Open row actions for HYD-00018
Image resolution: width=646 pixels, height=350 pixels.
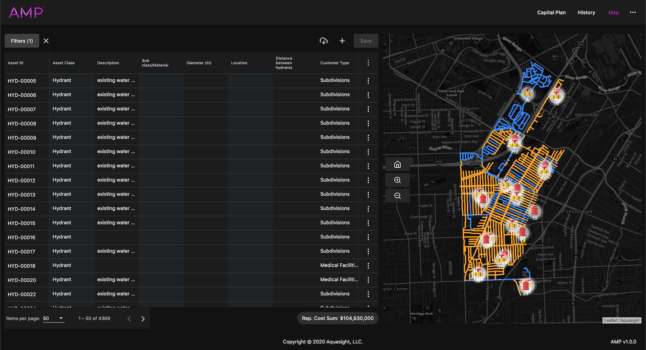[368, 266]
